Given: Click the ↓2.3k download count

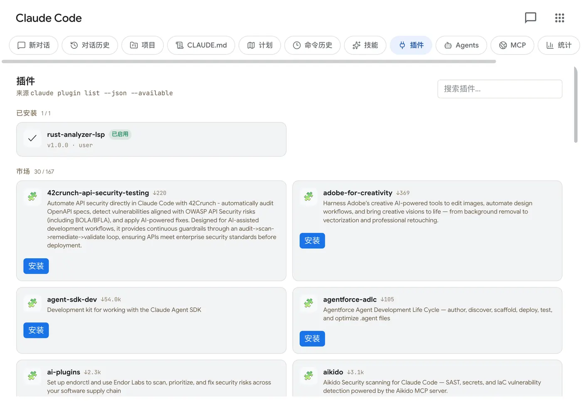Looking at the screenshot, I should click(x=92, y=372).
